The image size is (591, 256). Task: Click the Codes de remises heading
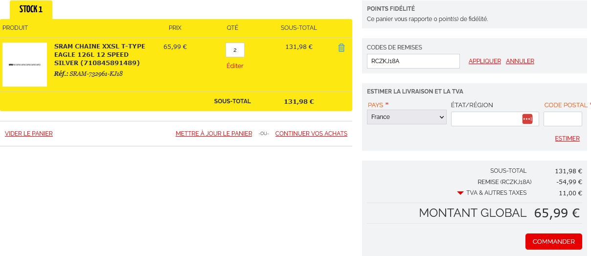(x=394, y=47)
